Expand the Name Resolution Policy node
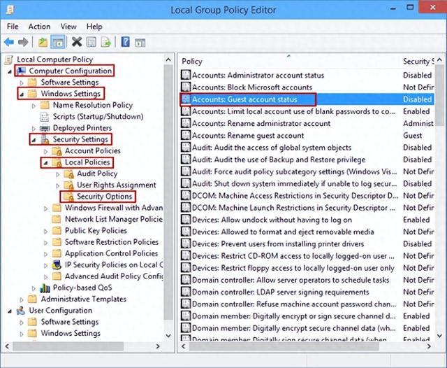This screenshot has width=447, height=368. (34, 106)
